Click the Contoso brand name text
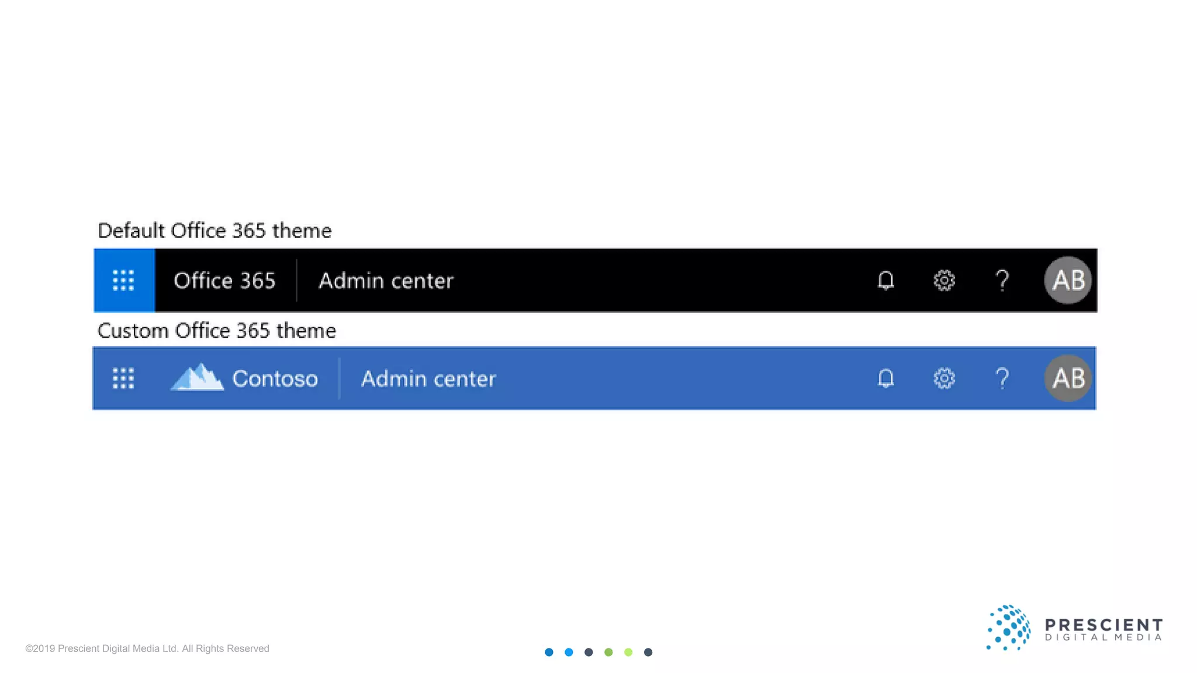This screenshot has height=673, width=1197. coord(275,379)
